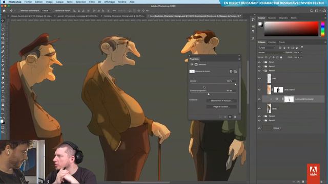Toggle mask visibility eye in Propriétés panel
Viewport: 328px width, 184px height.
point(230,117)
